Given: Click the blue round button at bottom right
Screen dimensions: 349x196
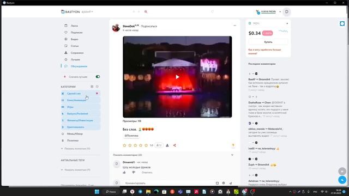Looking at the screenshot, I should (x=342, y=180).
